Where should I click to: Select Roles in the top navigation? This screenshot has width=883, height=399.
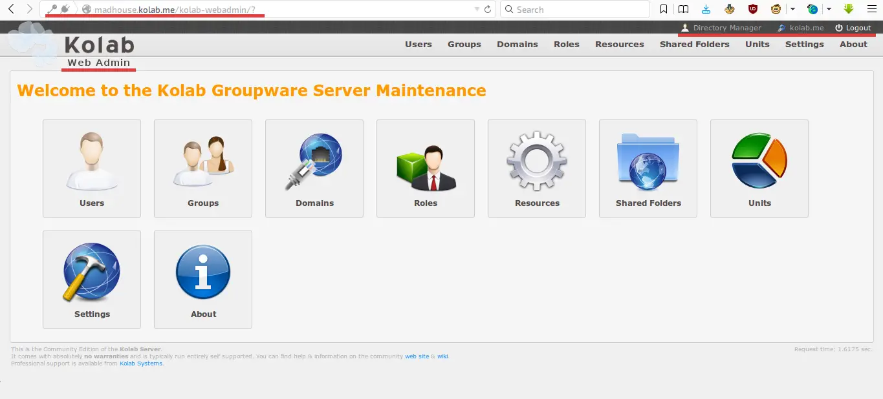(567, 44)
